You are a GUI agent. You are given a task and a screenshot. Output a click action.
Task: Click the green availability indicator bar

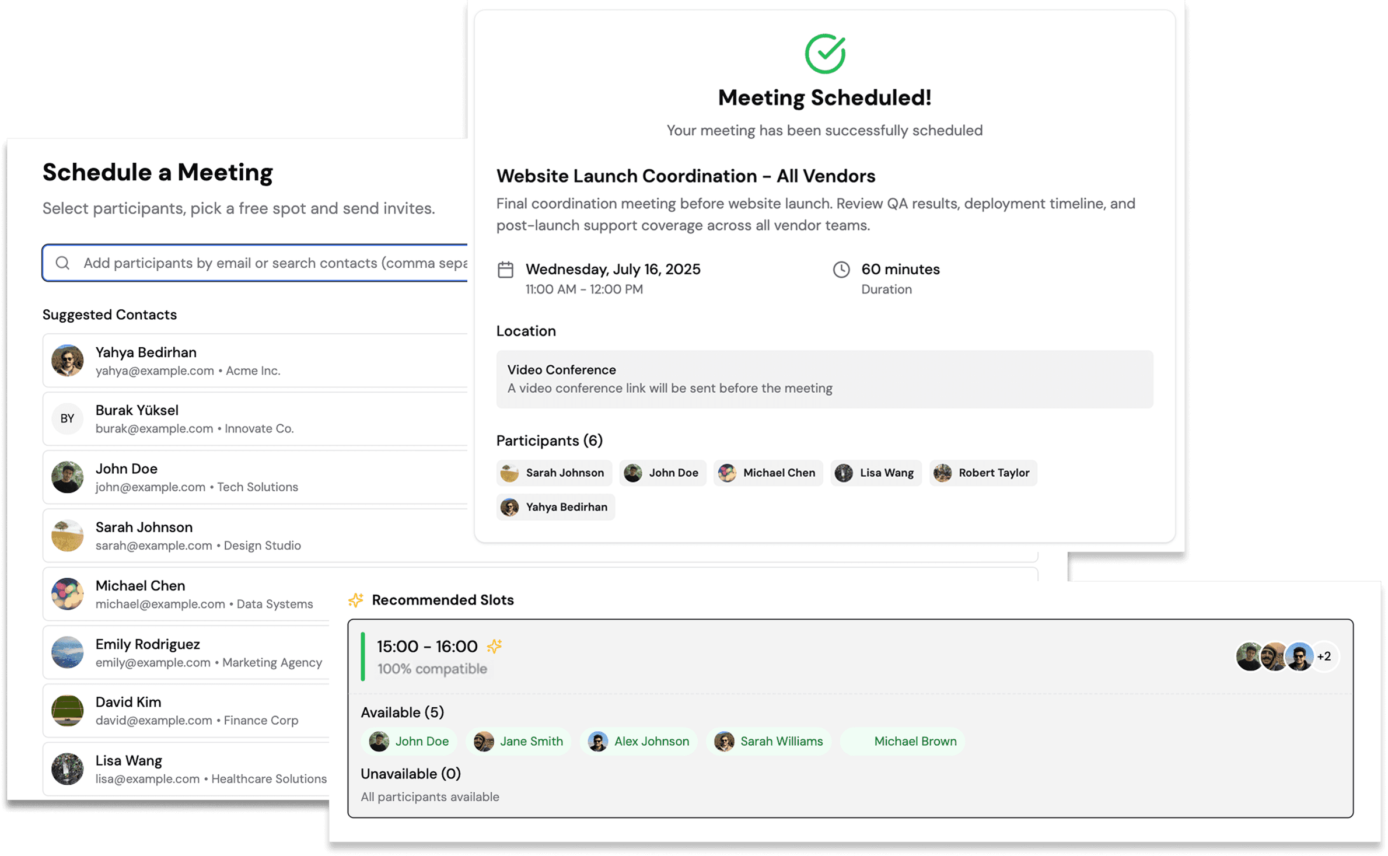point(363,655)
